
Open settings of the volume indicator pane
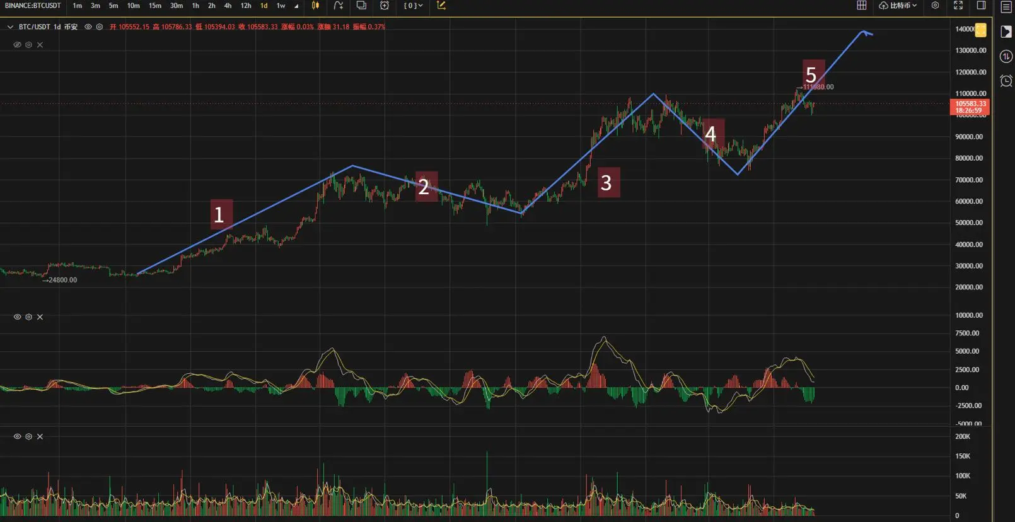coord(28,436)
